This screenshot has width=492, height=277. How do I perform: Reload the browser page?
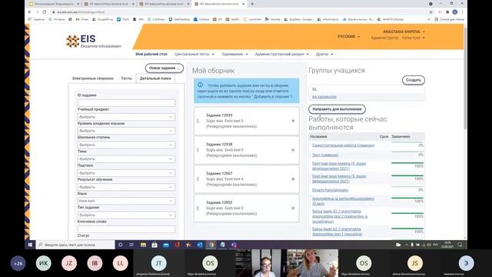coord(45,12)
